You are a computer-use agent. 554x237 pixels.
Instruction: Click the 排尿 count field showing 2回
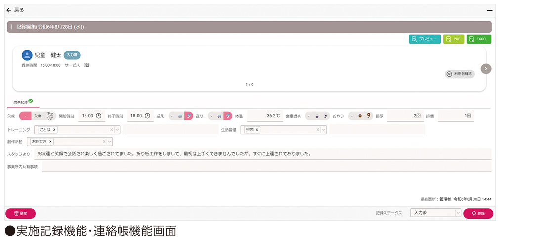[x=405, y=115]
